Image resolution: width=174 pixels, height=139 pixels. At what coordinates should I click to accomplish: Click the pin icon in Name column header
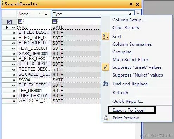pyautogui.click(x=46, y=14)
